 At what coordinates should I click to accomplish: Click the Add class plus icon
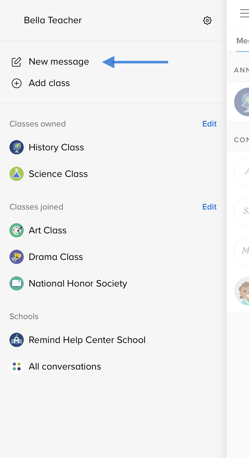[x=16, y=83]
